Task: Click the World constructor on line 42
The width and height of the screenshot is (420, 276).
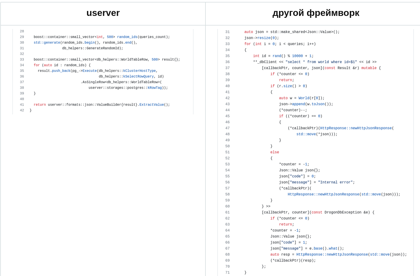Action: (304, 98)
